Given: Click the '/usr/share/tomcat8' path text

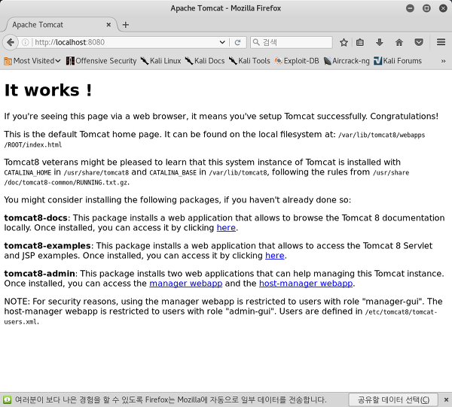Looking at the screenshot, I should tap(96, 172).
